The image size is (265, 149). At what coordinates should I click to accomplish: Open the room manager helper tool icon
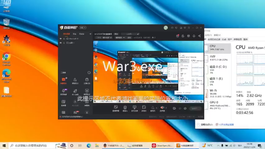(75, 81)
